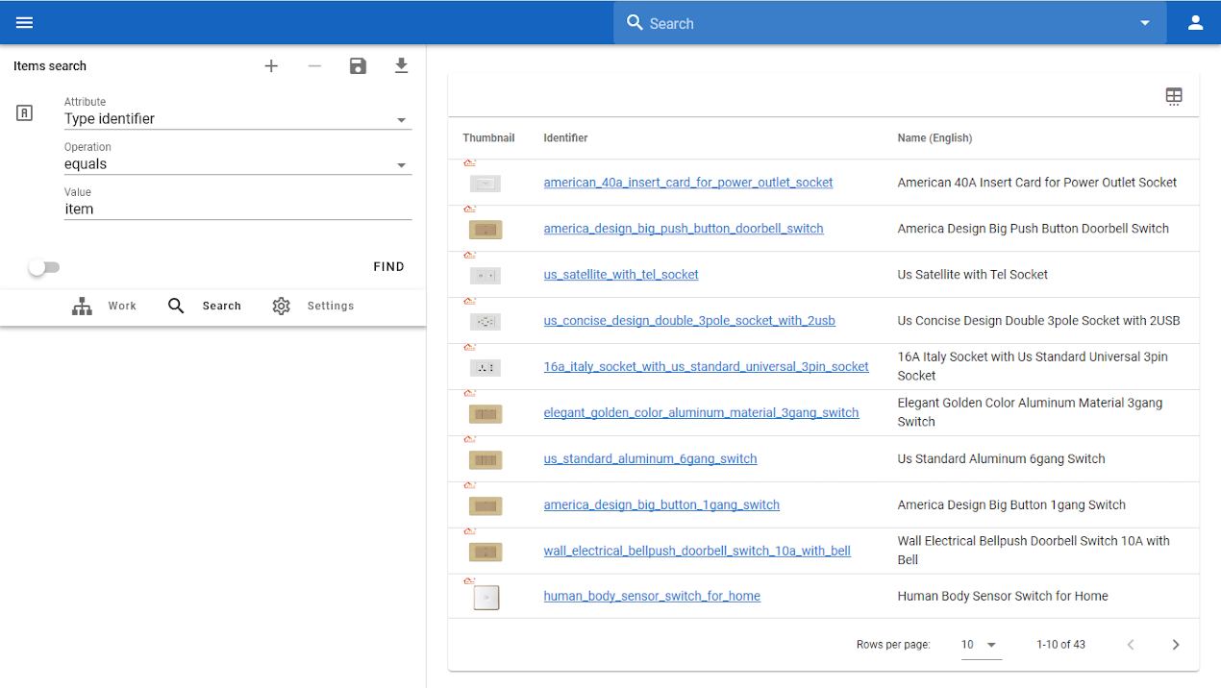Viewport: 1221px width, 688px height.
Task: Add a new search condition with plus icon
Action: pos(271,66)
